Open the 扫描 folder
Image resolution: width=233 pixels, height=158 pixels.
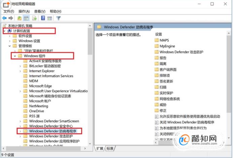click(x=163, y=87)
